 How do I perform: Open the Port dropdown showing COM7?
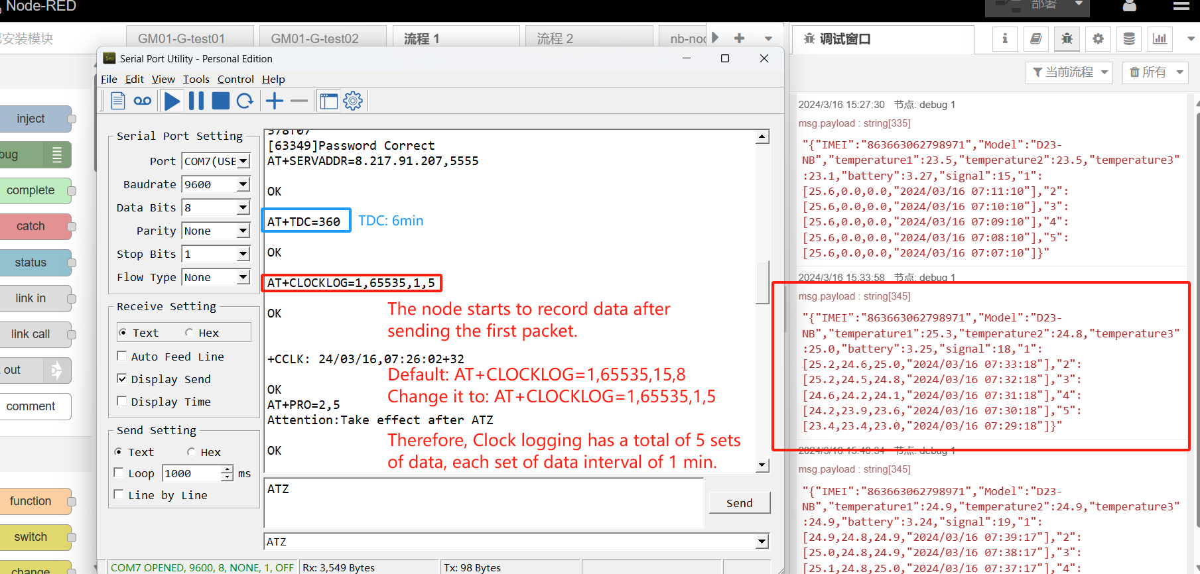pyautogui.click(x=216, y=161)
